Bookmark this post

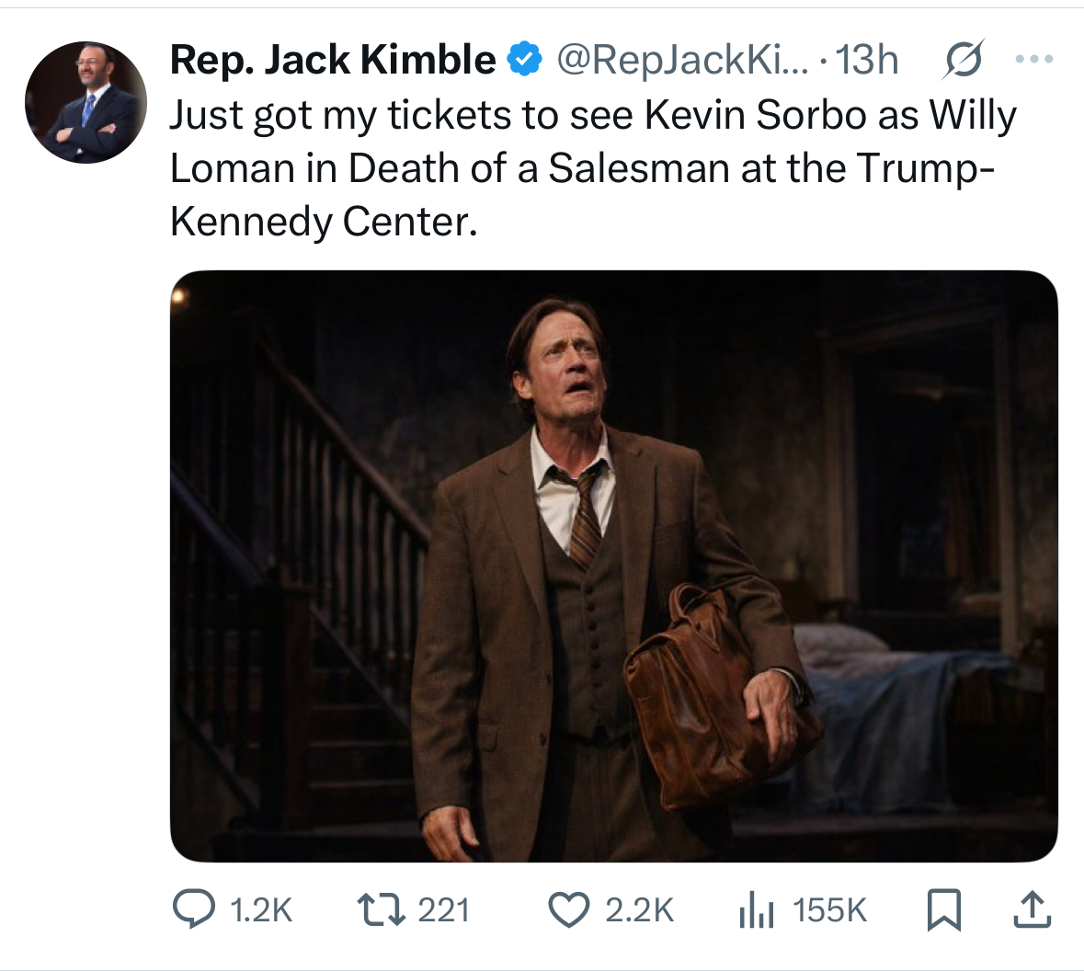pos(942,909)
